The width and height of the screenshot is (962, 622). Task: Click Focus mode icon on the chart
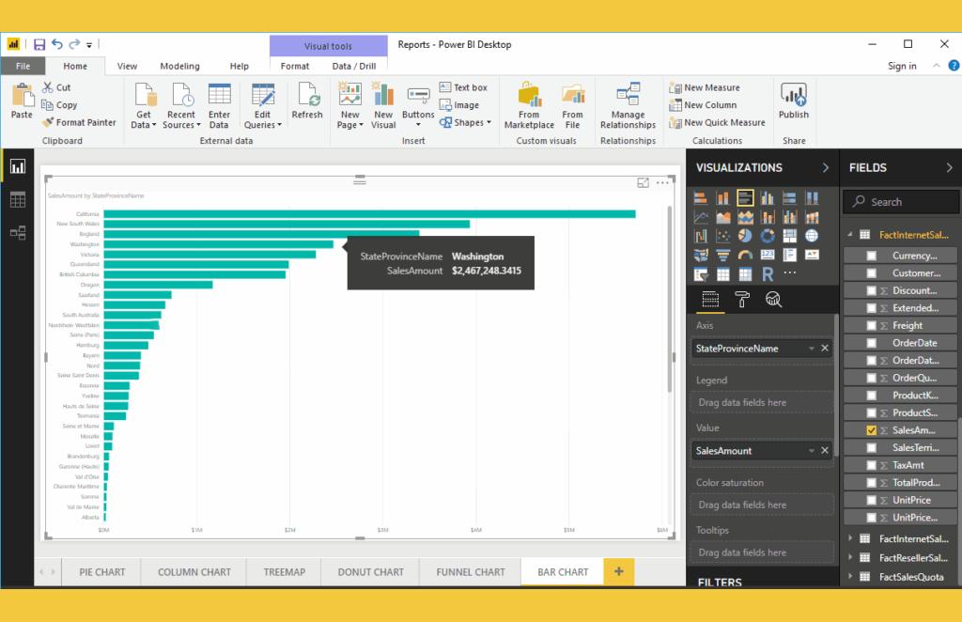point(643,183)
